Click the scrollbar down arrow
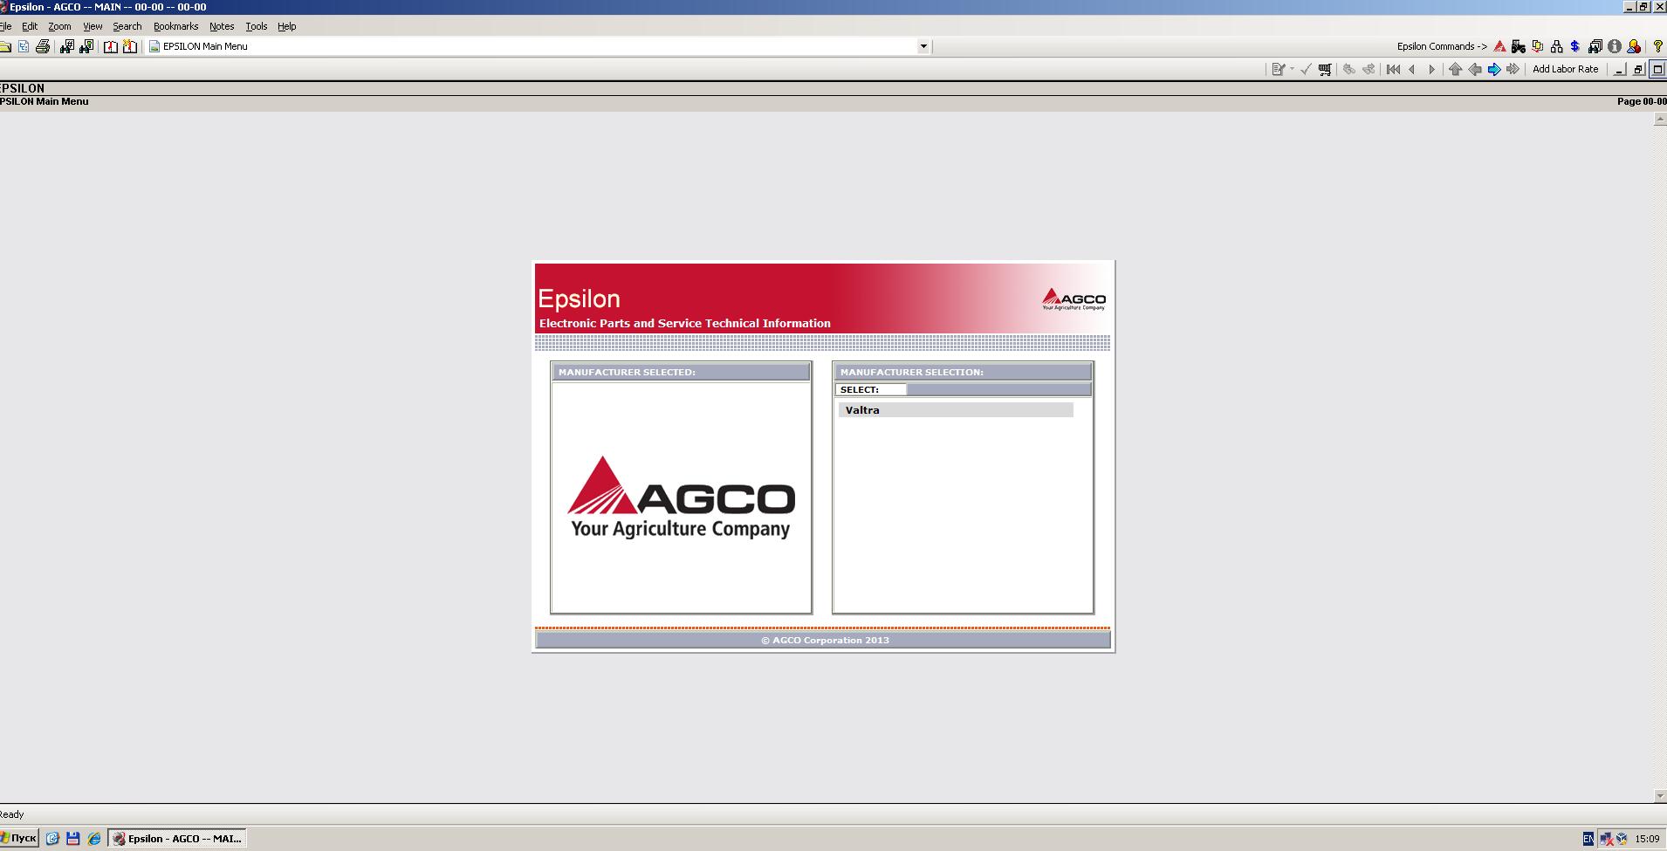Screen dimensions: 1667x851 pyautogui.click(x=1659, y=796)
